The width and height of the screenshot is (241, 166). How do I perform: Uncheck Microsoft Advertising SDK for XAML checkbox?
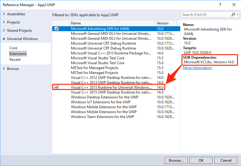tap(56, 29)
